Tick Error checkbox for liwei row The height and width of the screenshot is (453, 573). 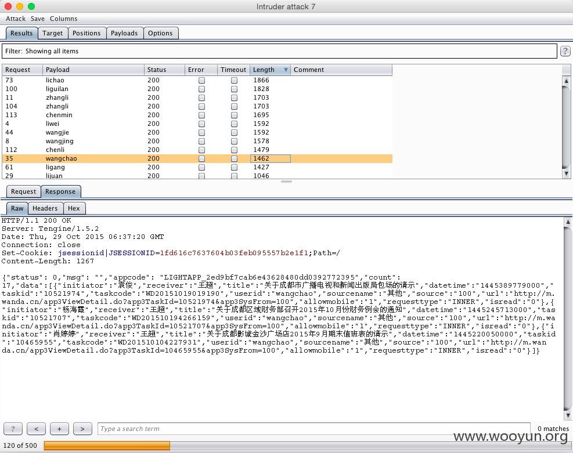click(201, 124)
